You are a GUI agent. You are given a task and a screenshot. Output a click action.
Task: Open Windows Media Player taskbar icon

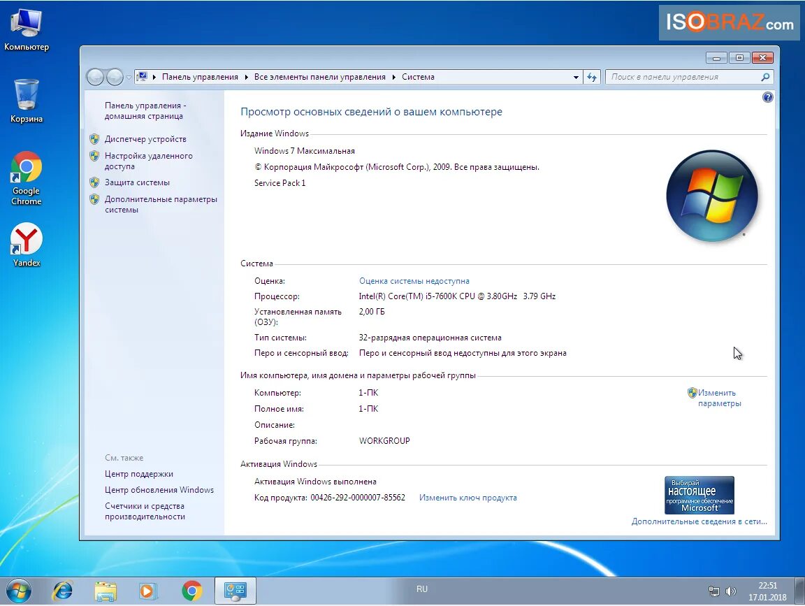pos(148,591)
